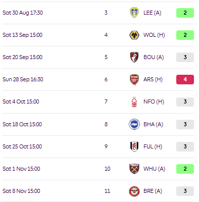Select the Sun 28 Sep 16:30 fixture row
Viewport: 199px width, 202px height.
tap(98, 79)
